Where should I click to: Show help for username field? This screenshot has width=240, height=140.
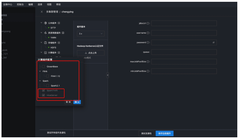pyautogui.click(x=148, y=33)
